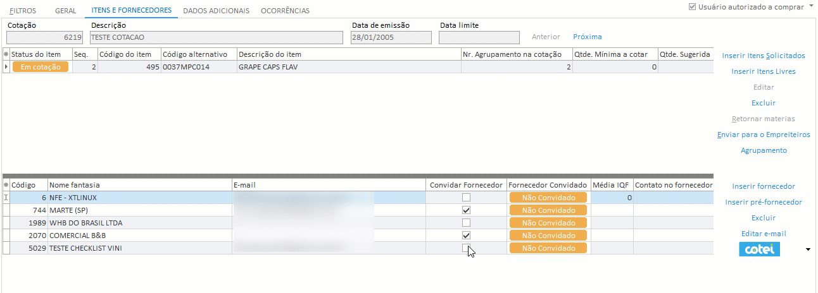The image size is (818, 293).
Task: Click the Próxima link
Action: coord(587,37)
